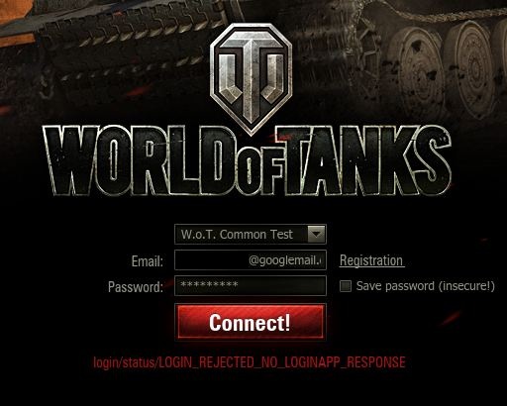This screenshot has width=507, height=406.
Task: Open the server dropdown arrow
Action: tap(316, 235)
